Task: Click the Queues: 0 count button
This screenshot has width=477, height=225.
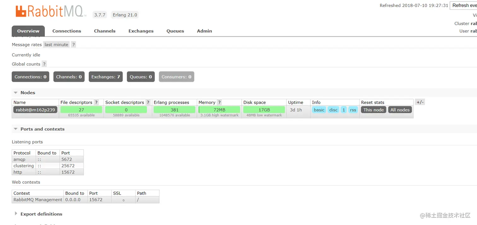Action: tap(141, 77)
